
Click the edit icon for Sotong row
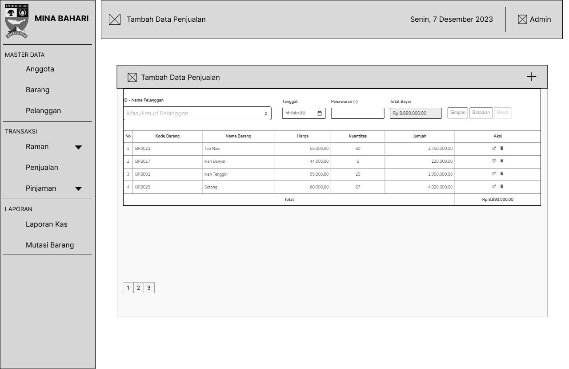(x=494, y=187)
